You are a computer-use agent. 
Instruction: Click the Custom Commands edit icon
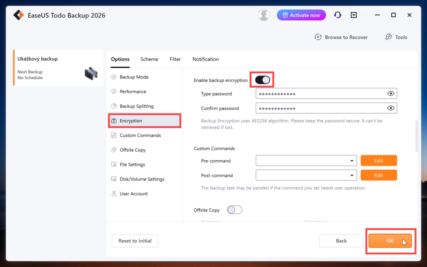[114, 135]
